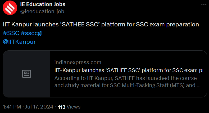The height and width of the screenshot is (113, 209).
Task: Click the 1:41 PM post time
Action: coord(12,107)
